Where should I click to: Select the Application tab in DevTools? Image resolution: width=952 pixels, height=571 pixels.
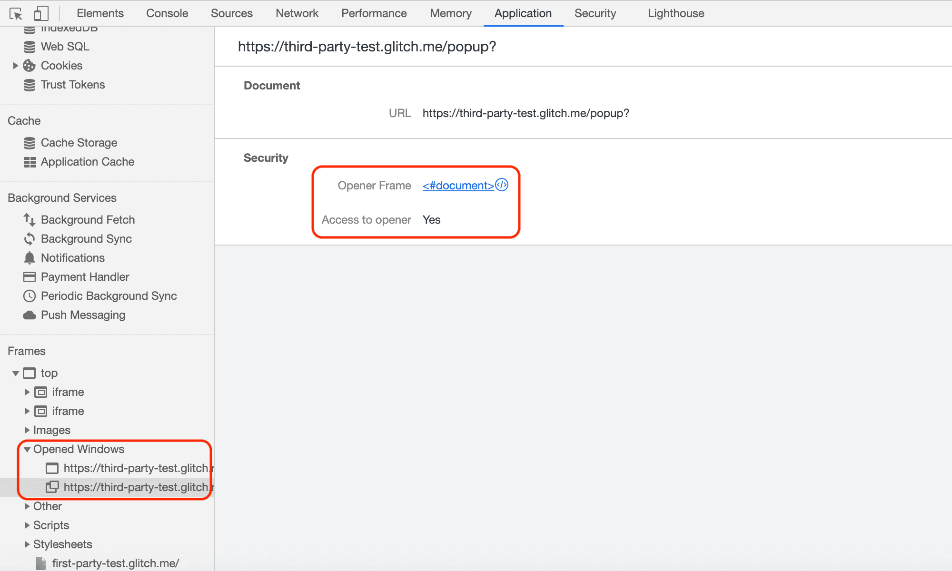pyautogui.click(x=522, y=13)
